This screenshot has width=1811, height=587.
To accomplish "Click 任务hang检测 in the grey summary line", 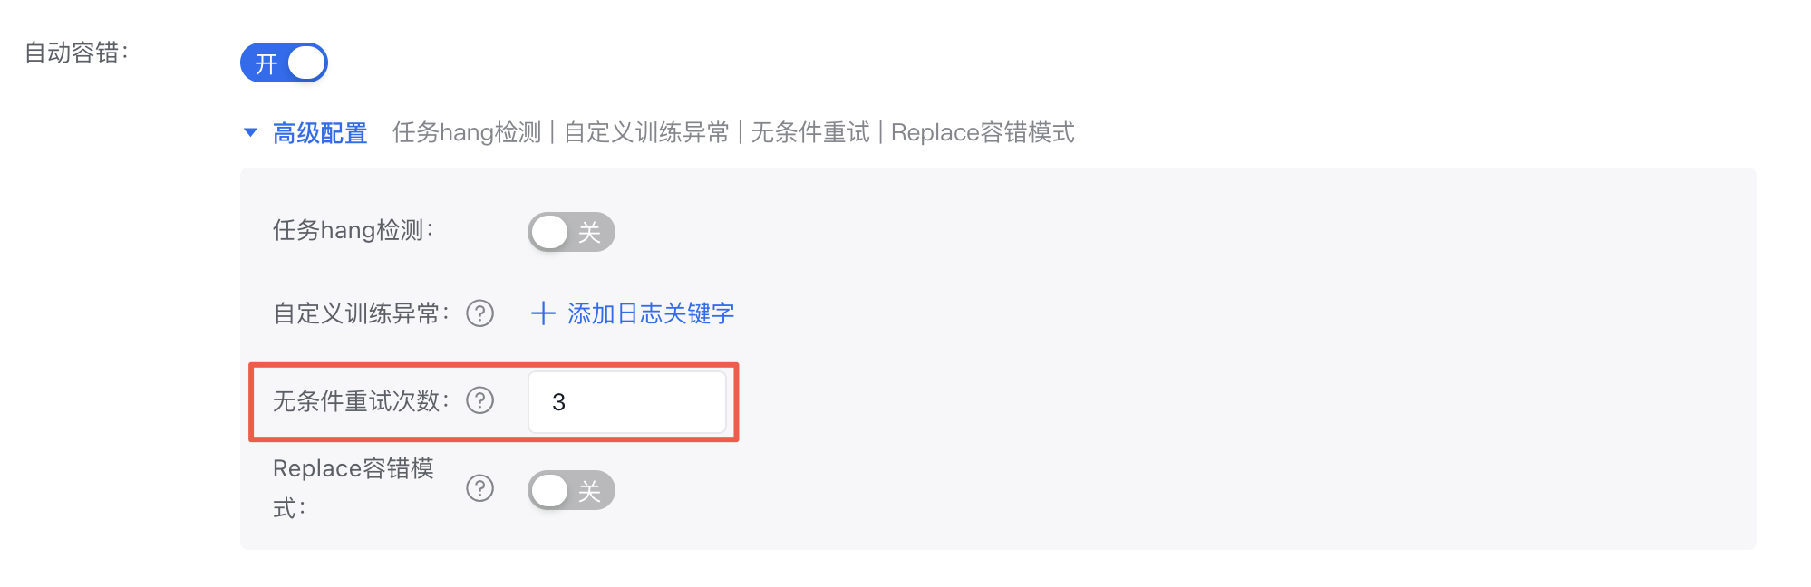I will pos(467,133).
